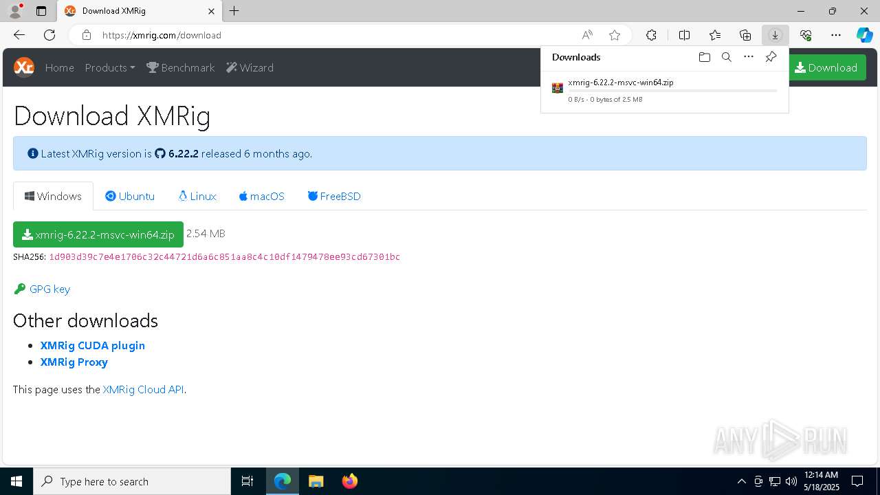This screenshot has height=495, width=880.
Task: Switch to the macOS tab
Action: pyautogui.click(x=262, y=196)
